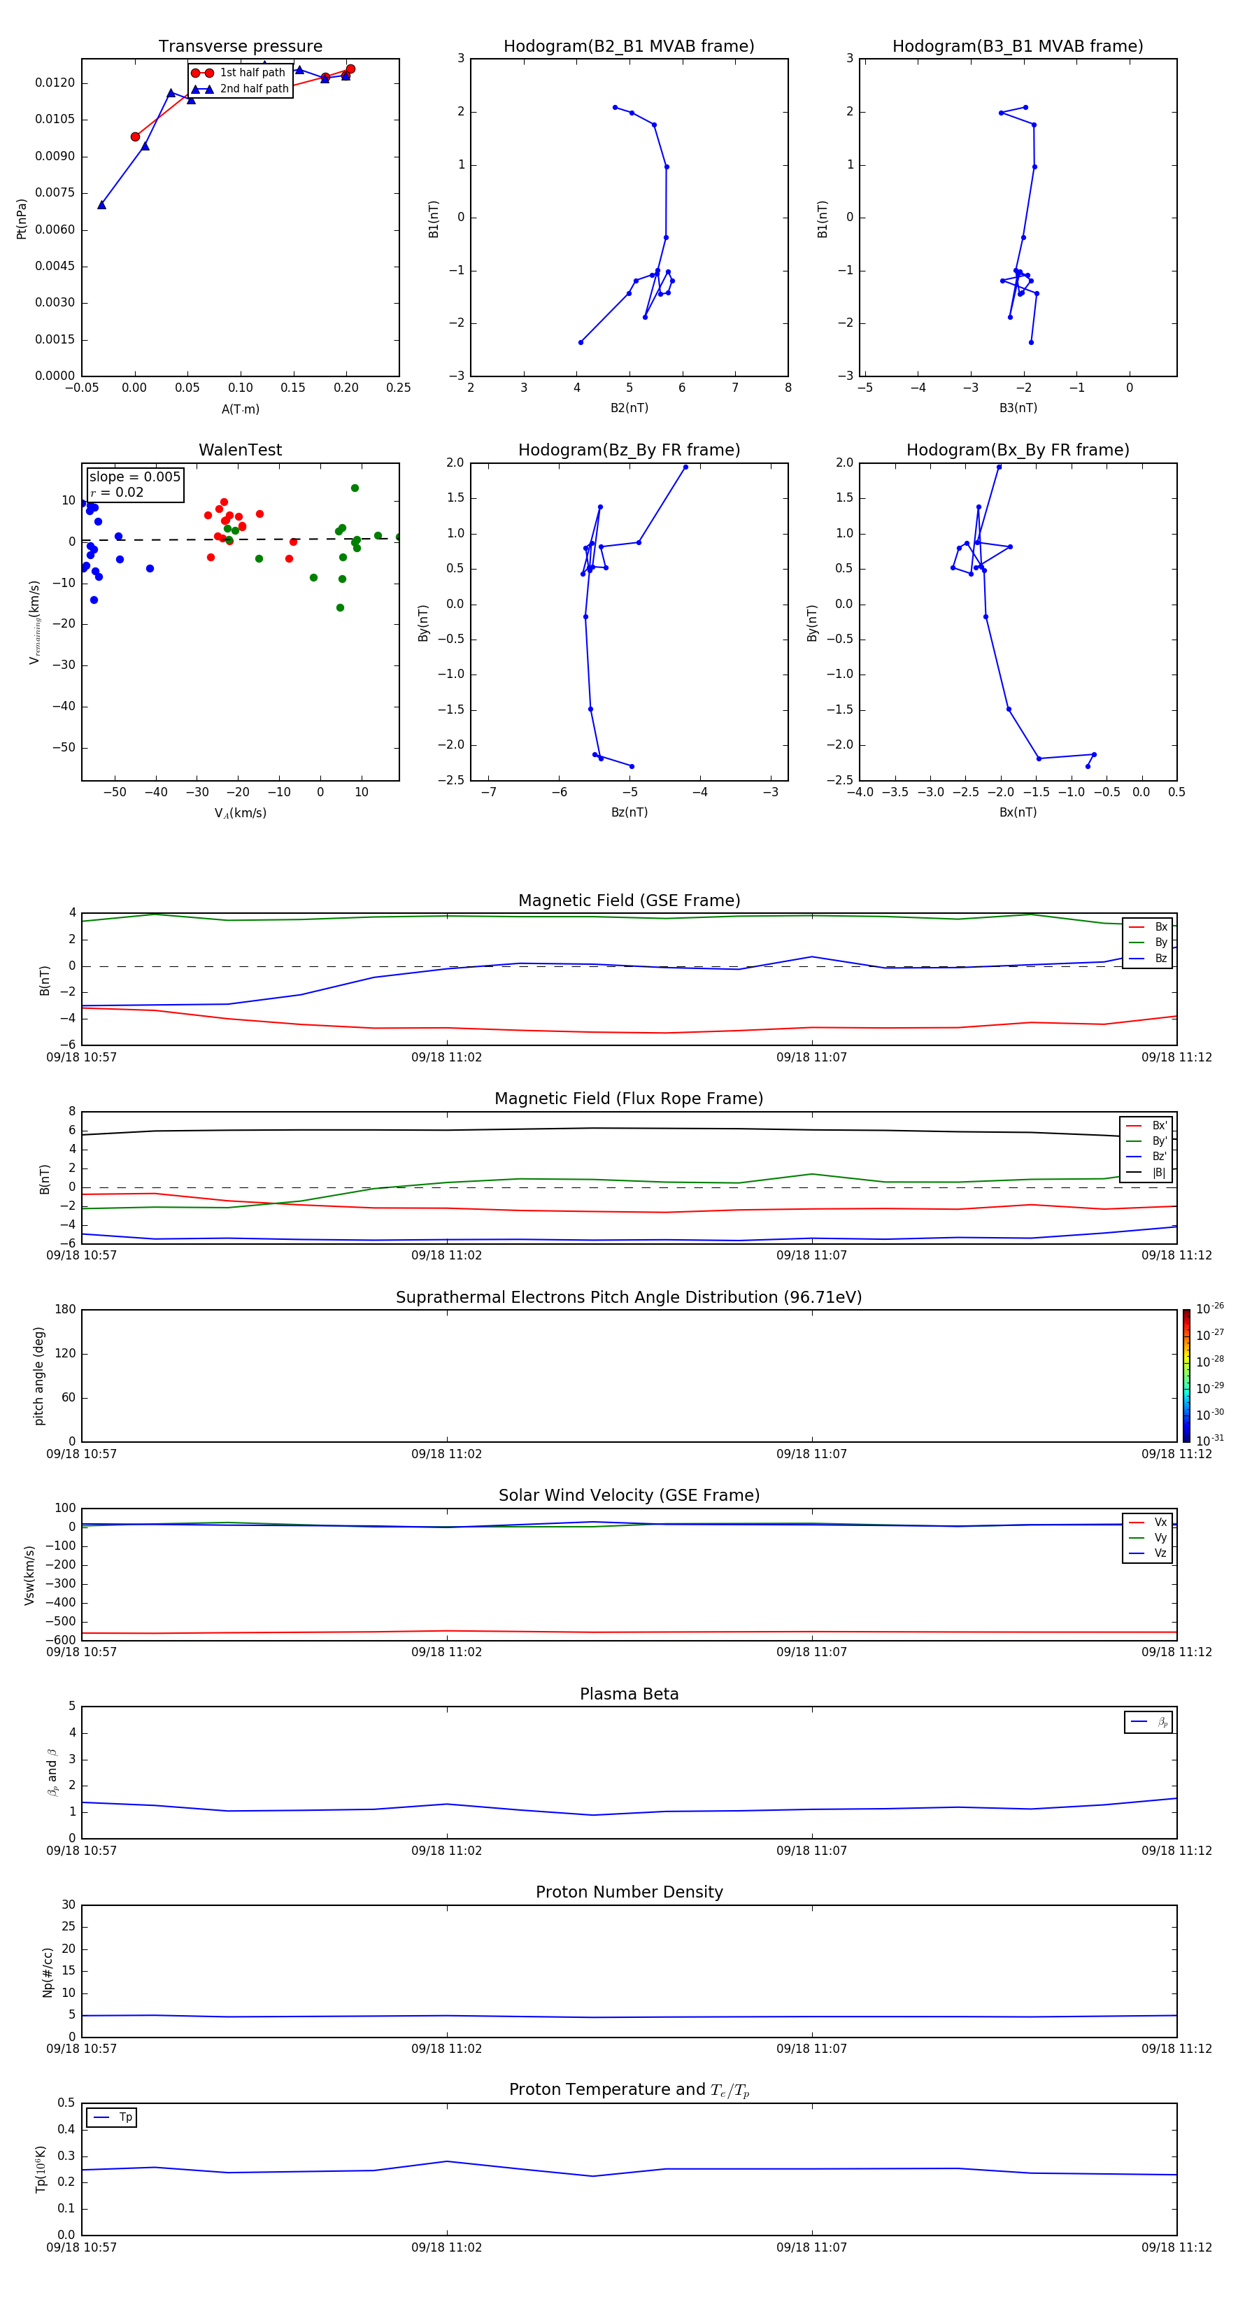
Task: Click the pitch angle flux colorbar
Action: [x=1186, y=1376]
